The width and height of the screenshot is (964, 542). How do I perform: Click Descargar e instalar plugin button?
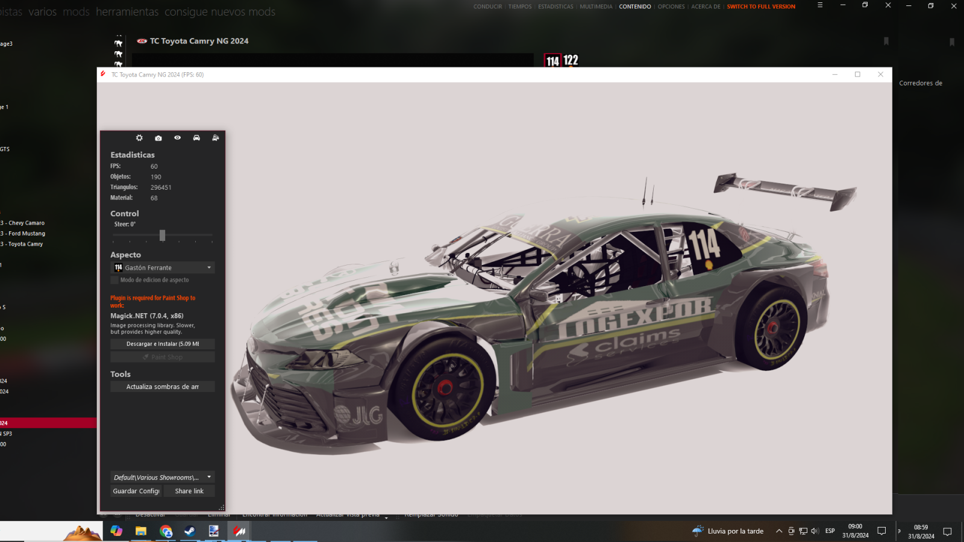[163, 344]
